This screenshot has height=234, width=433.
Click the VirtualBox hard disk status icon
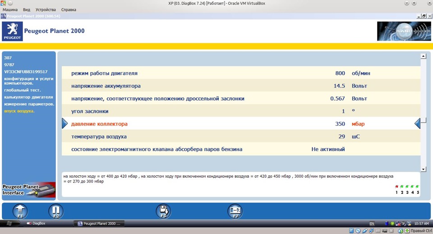(351, 231)
